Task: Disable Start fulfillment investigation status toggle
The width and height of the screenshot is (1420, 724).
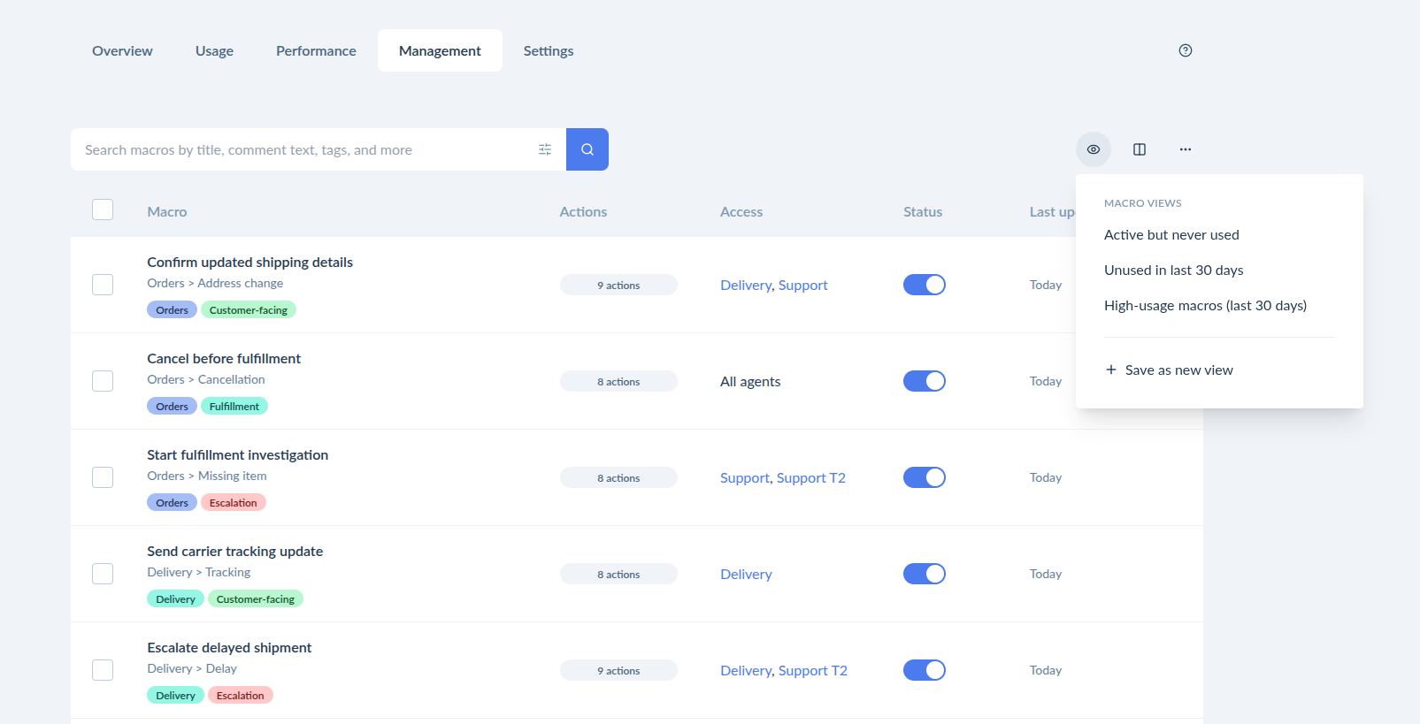Action: 925,477
